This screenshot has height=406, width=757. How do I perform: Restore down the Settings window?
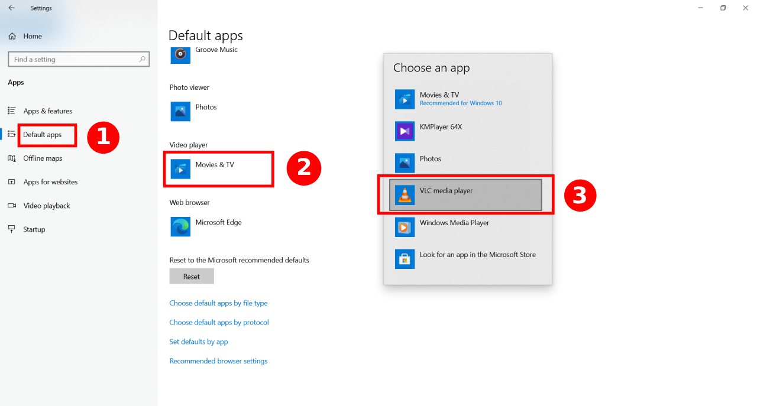(723, 8)
